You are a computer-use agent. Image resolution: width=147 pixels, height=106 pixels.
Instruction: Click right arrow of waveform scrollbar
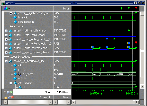tap(137, 102)
